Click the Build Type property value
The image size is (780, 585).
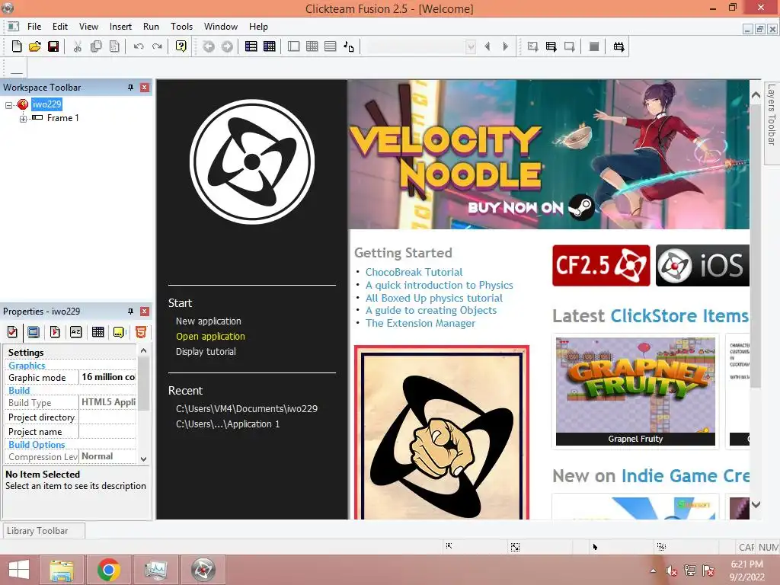(x=107, y=402)
